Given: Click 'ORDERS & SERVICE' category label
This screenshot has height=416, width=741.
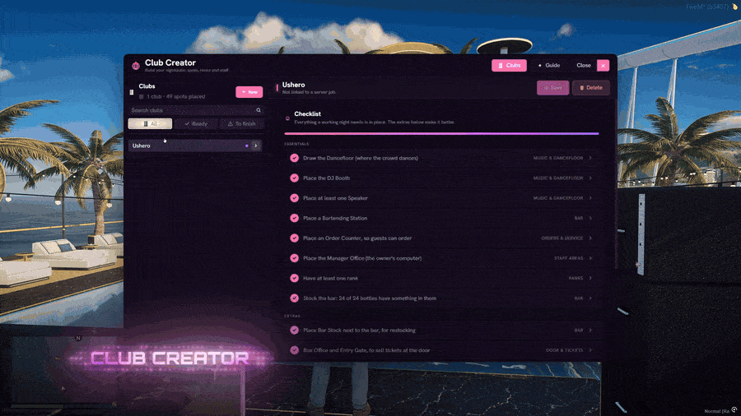Looking at the screenshot, I should pos(562,238).
